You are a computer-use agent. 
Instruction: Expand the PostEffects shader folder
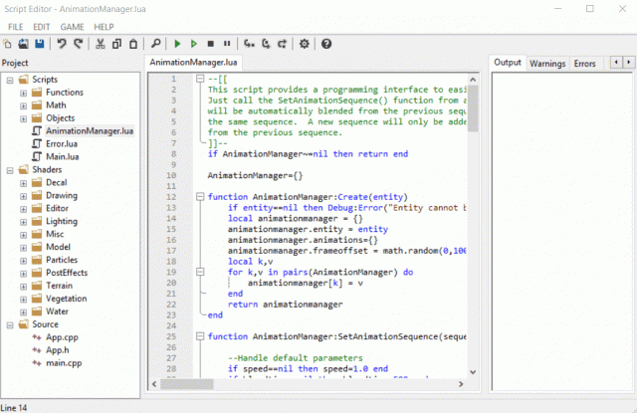pyautogui.click(x=23, y=274)
